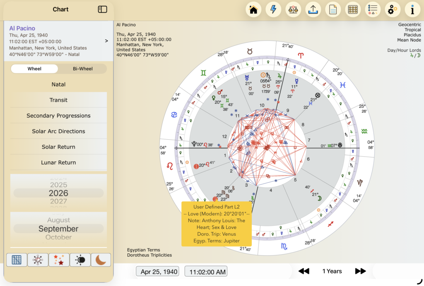Click the Pluto glyph near the Ascendant
Viewport: 424px width, 286px height.
194,144
